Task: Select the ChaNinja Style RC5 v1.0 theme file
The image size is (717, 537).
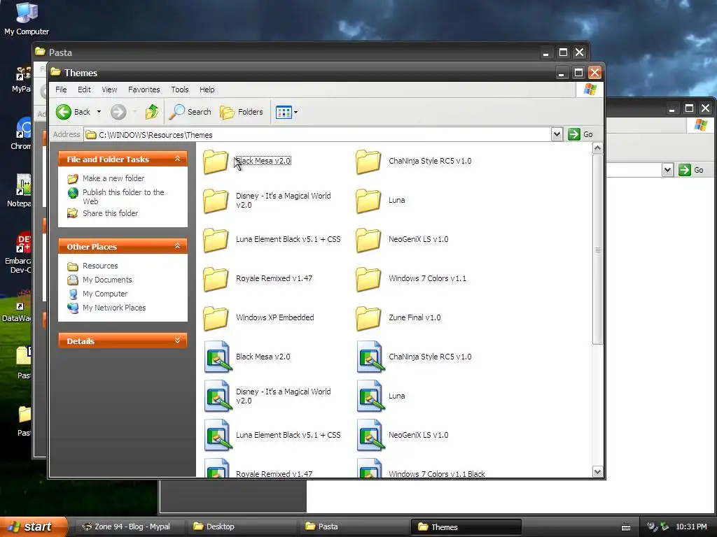Action: 370,357
